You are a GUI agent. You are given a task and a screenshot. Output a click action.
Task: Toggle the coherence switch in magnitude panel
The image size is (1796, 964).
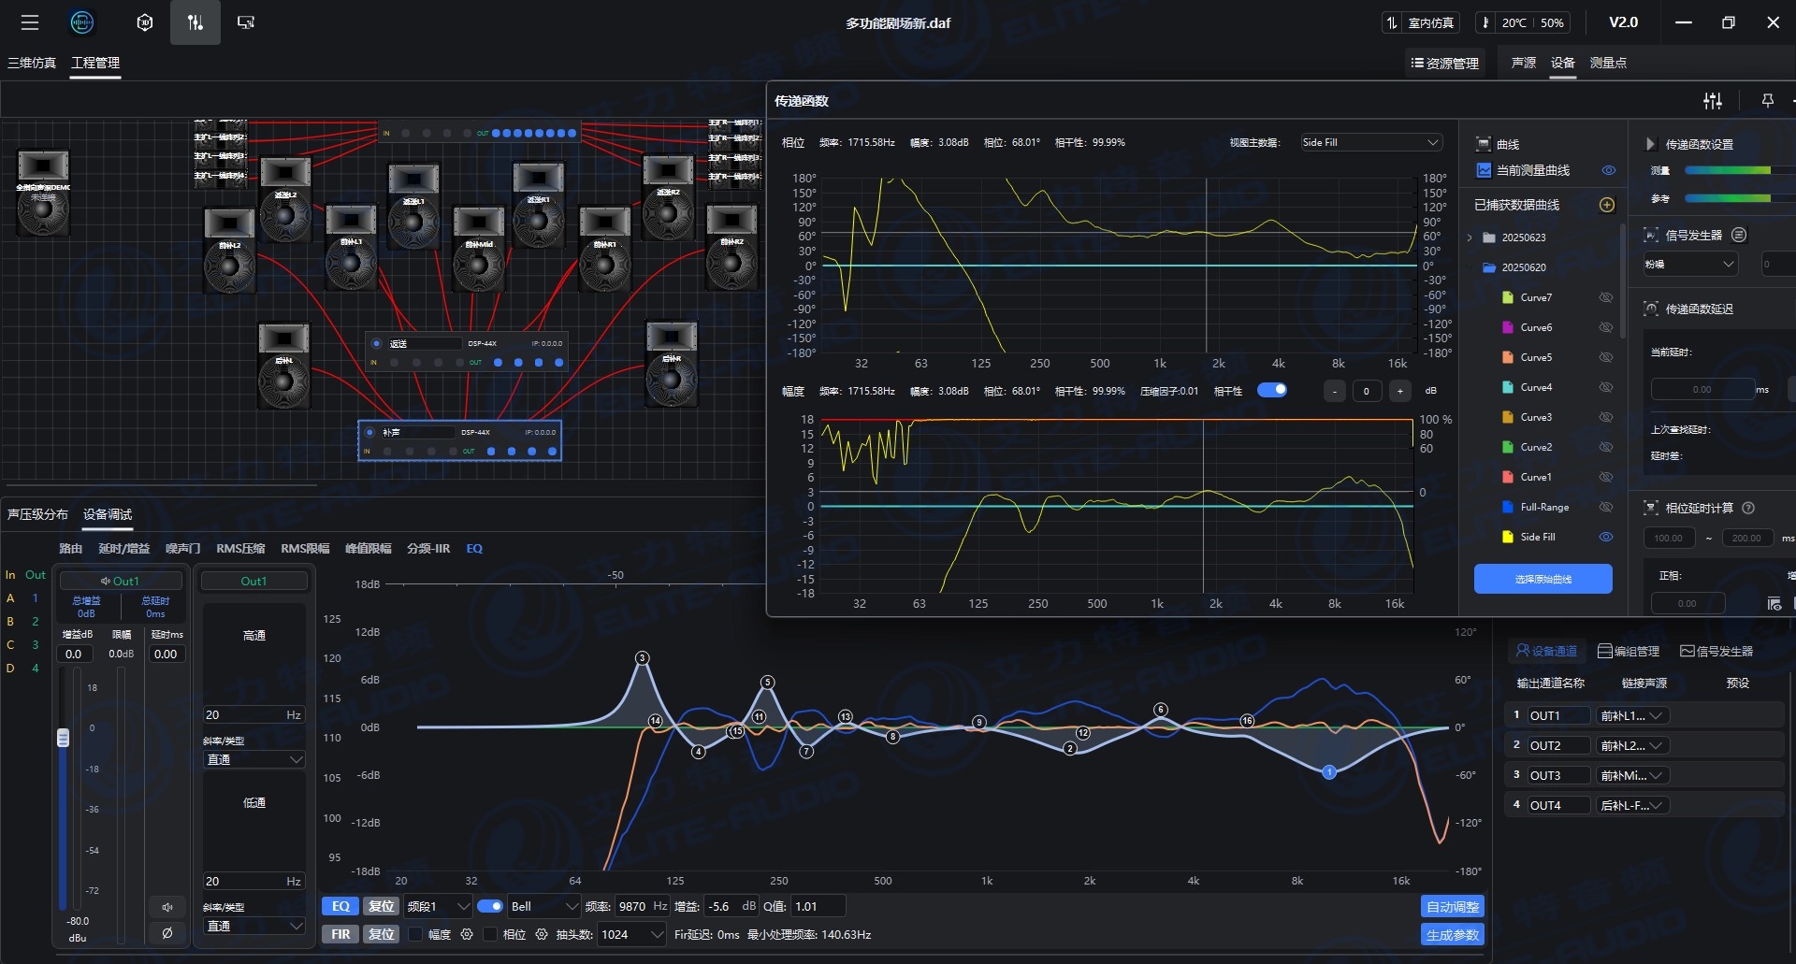point(1271,391)
